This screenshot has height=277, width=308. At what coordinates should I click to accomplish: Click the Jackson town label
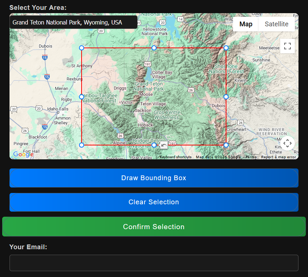143,110
